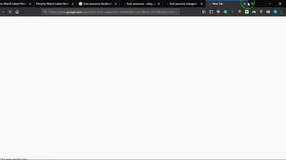
Task: Close the 'font awsome instagram' tab
Action: point(202,4)
